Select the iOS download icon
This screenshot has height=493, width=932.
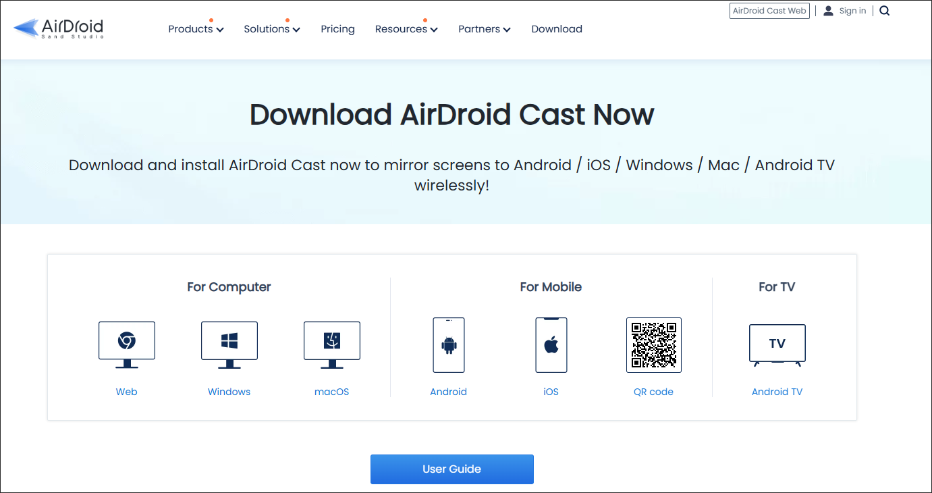(551, 344)
